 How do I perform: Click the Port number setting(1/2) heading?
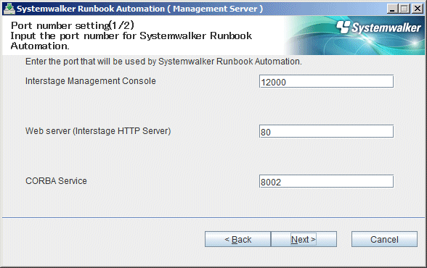pyautogui.click(x=73, y=25)
